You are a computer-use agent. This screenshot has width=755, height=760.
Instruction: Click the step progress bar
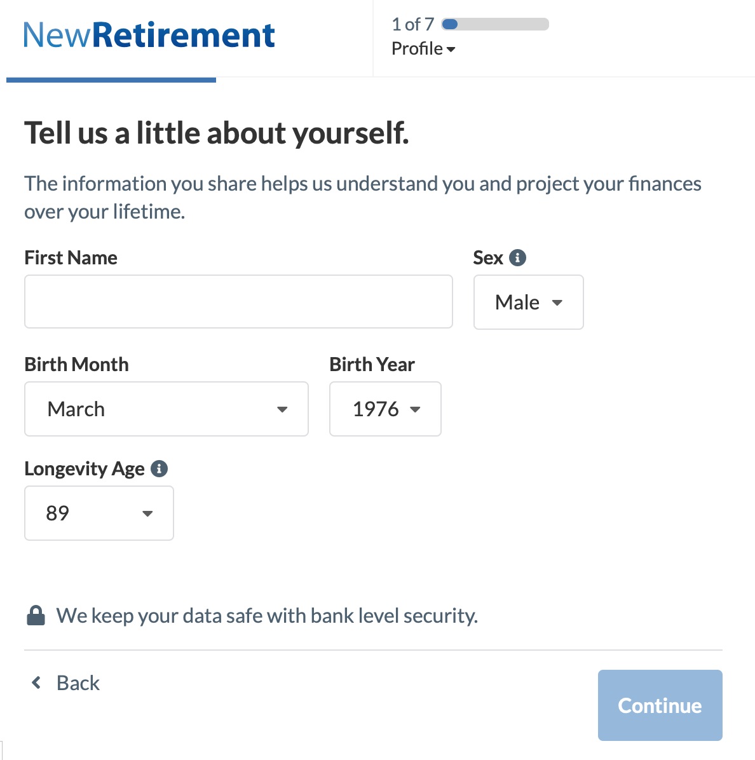point(495,25)
